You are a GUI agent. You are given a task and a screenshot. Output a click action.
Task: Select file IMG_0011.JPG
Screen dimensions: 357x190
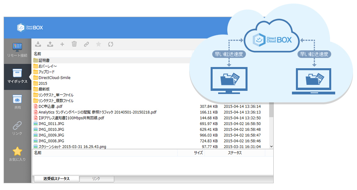51,123
